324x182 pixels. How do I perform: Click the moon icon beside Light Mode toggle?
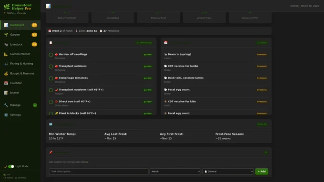5,166
